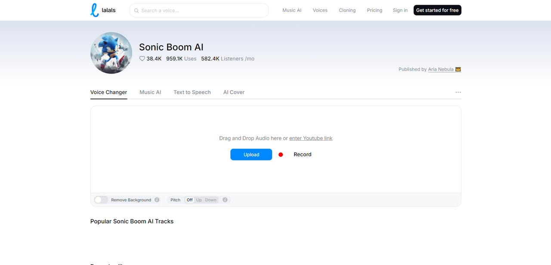
Task: Click Get started for free button
Action: 437,10
